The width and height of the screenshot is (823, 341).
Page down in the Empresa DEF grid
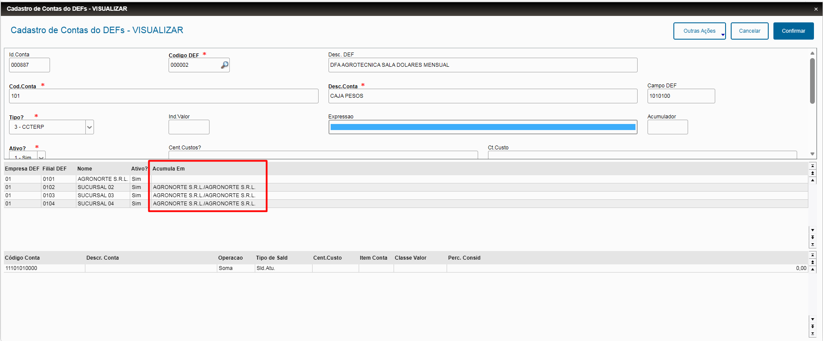click(813, 237)
